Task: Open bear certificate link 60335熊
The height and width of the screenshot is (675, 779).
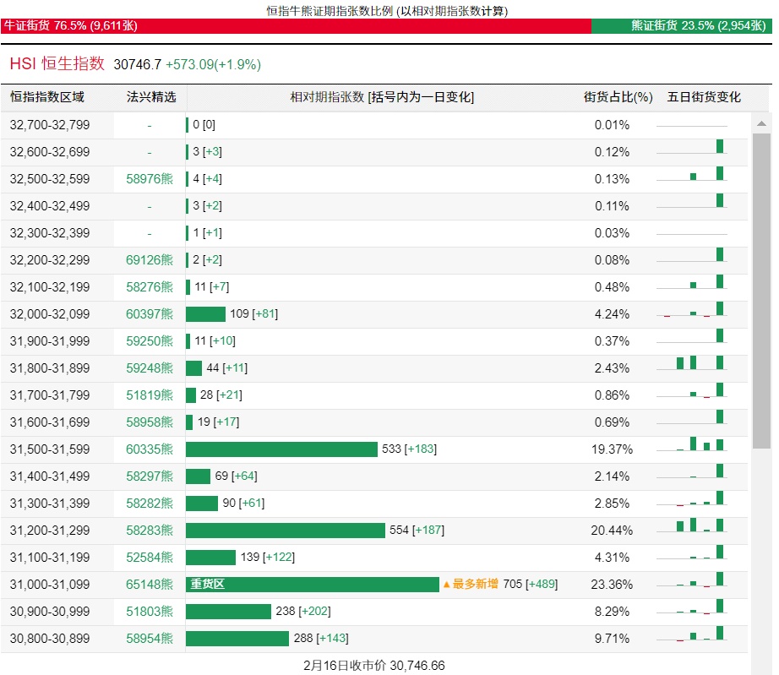Action: (150, 449)
